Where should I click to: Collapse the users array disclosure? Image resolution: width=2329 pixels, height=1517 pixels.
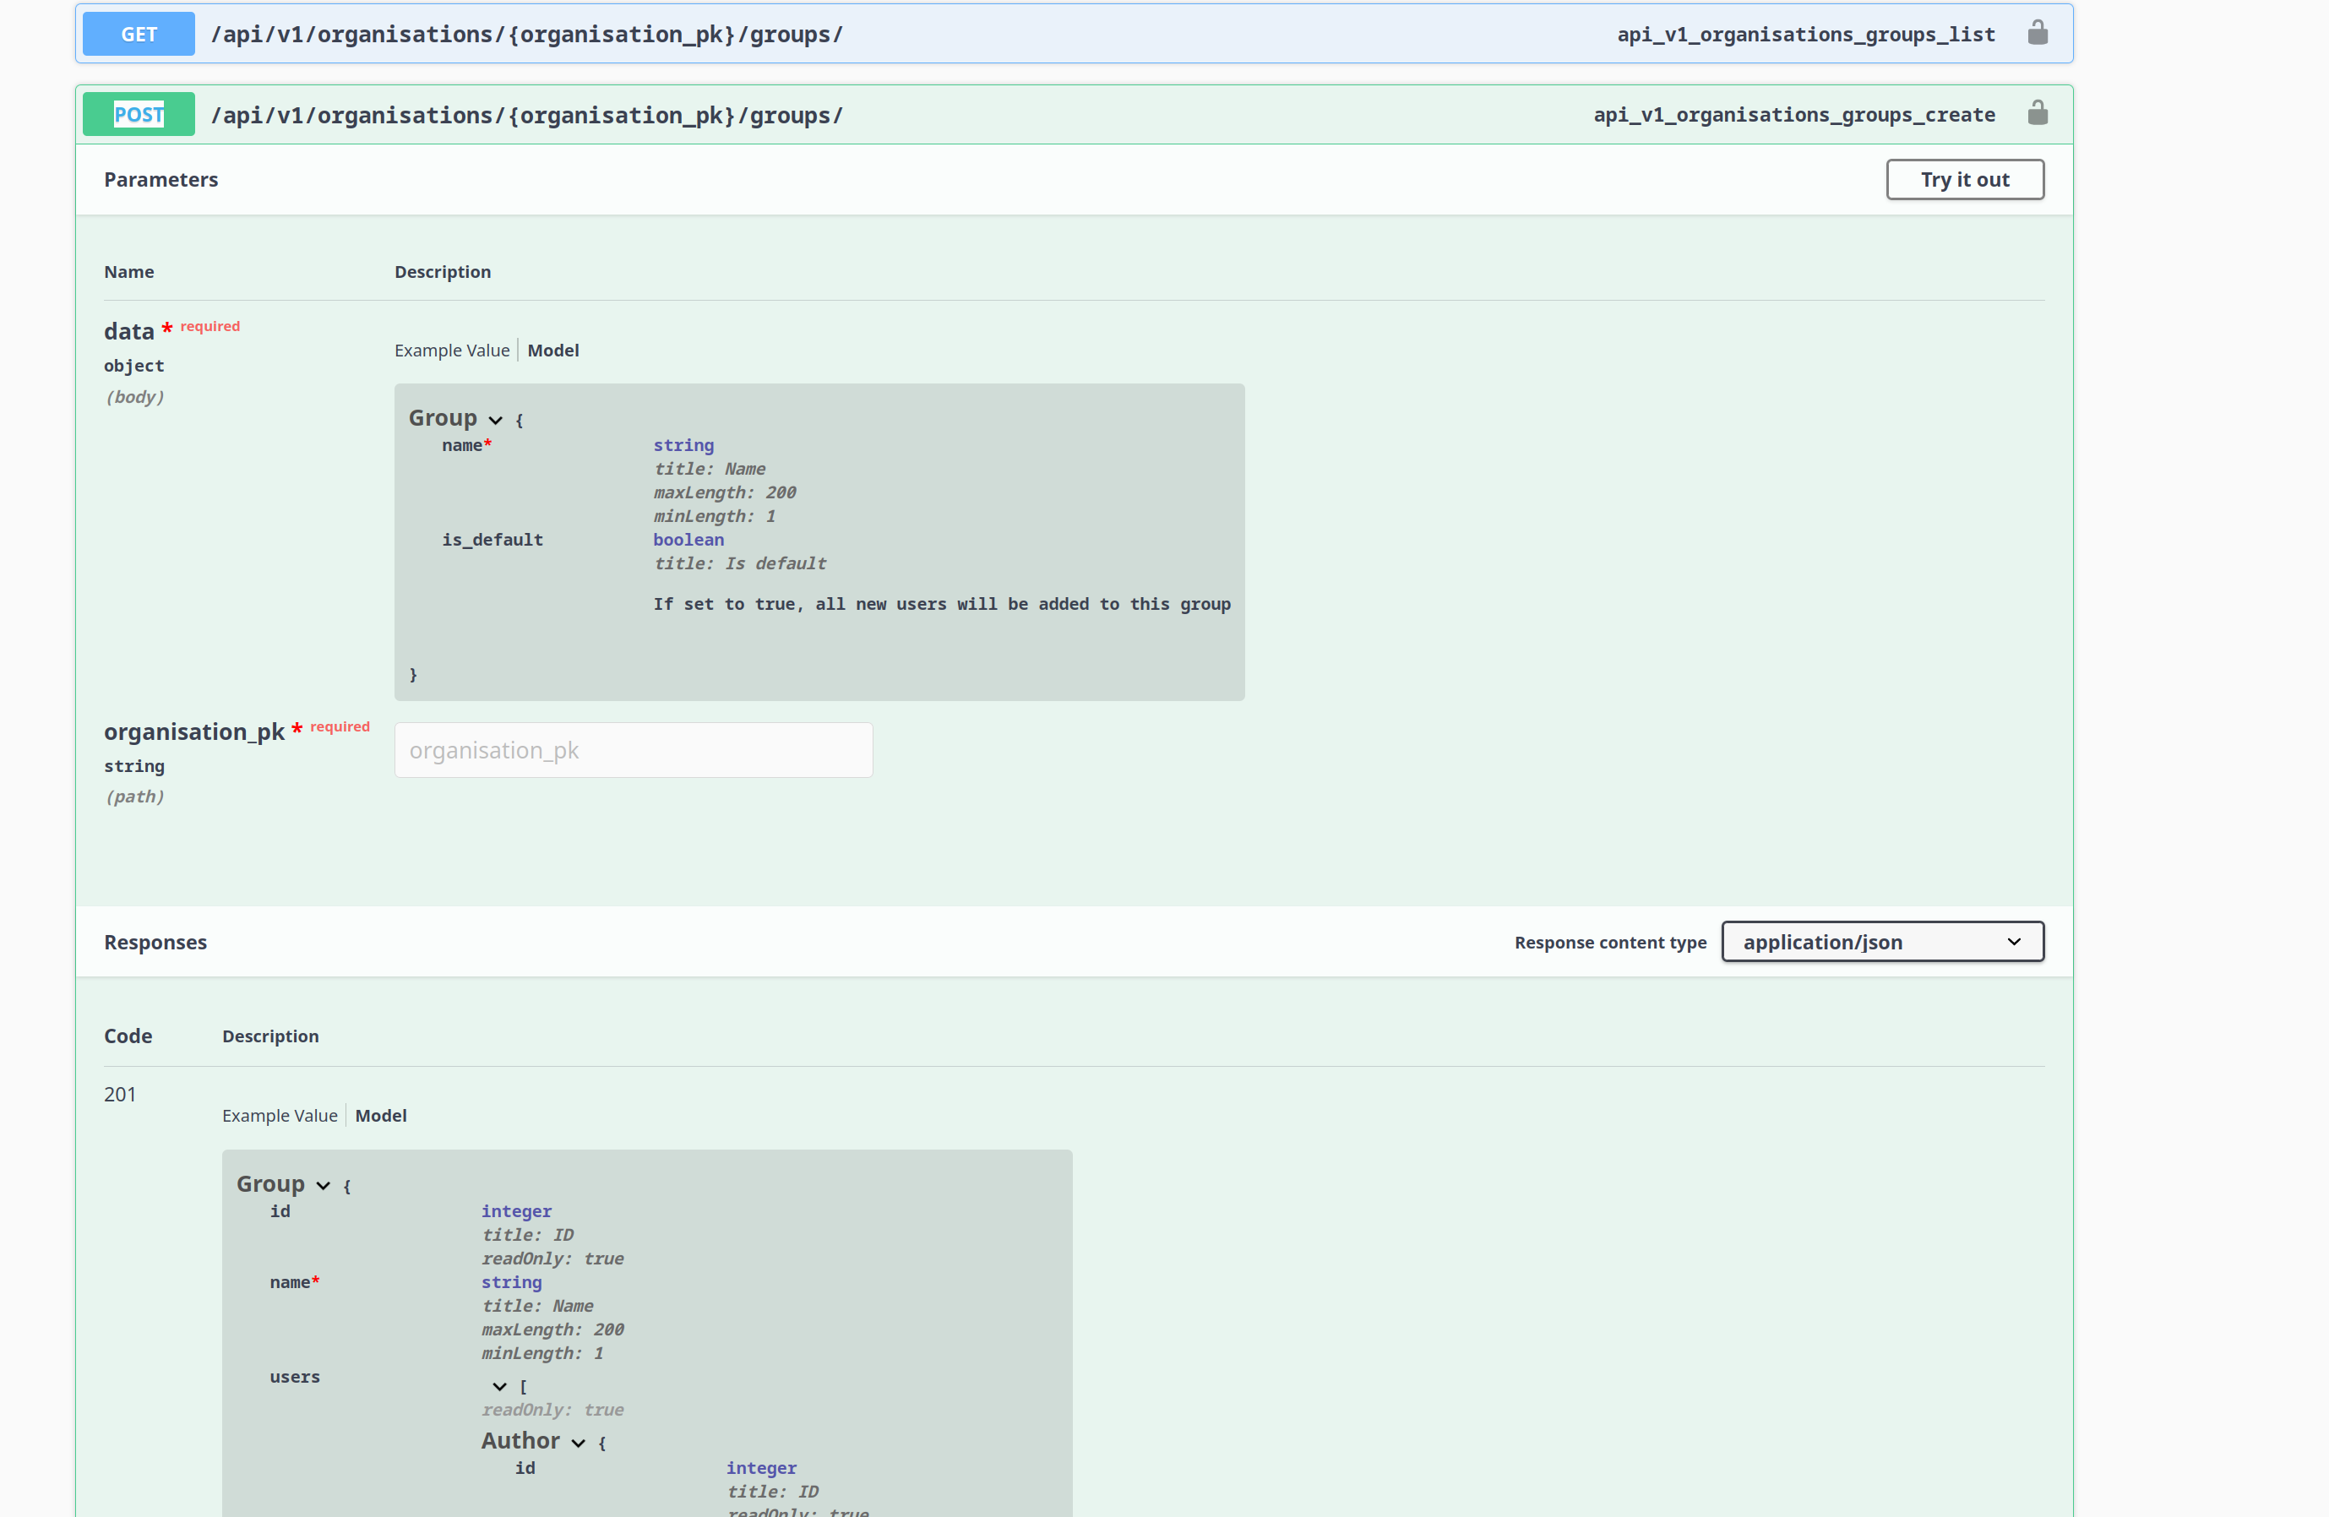tap(499, 1386)
